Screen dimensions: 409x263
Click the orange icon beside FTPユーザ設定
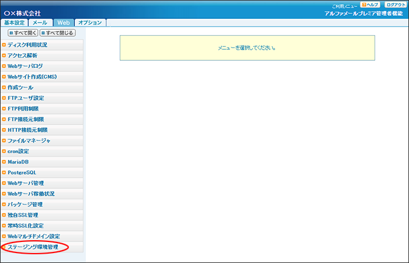click(4, 98)
